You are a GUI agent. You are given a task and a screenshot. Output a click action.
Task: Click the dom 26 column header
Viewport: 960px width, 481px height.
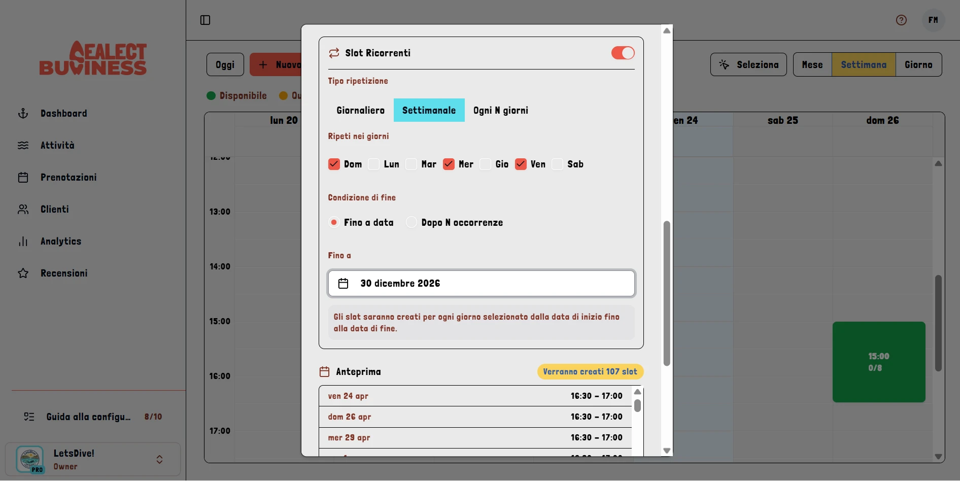pyautogui.click(x=882, y=120)
